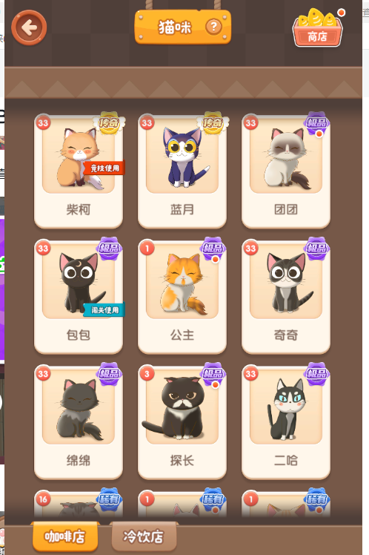369x555 pixels.
Task: Select the 二哈 husky-like cat card
Action: tap(286, 422)
